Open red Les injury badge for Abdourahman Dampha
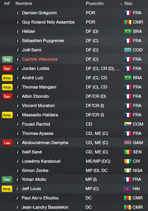Screen dimensions: 148x211 click(x=7, y=143)
